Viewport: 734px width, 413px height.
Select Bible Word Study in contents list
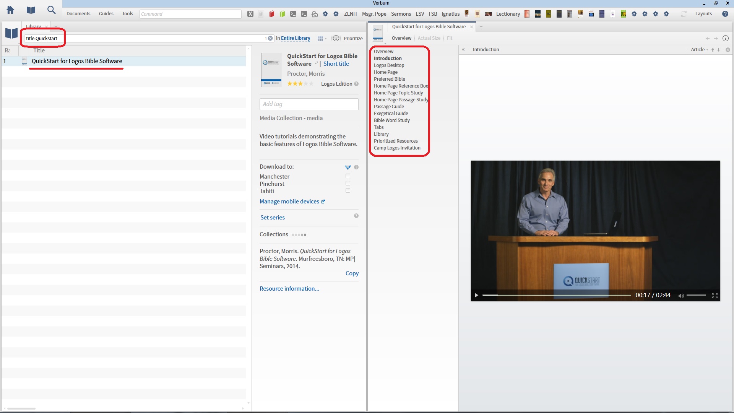pyautogui.click(x=391, y=120)
